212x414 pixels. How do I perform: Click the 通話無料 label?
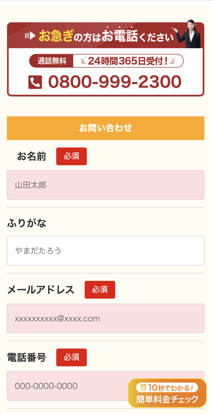coord(52,61)
